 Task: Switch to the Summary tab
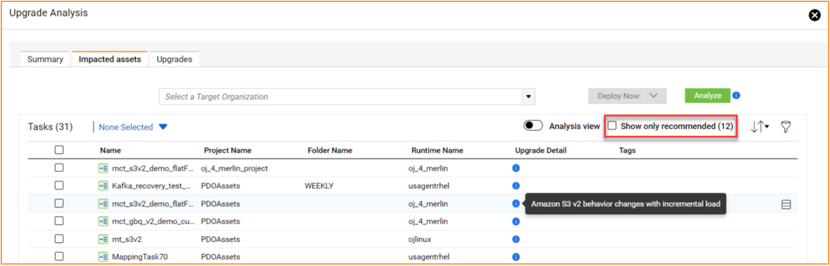pos(45,59)
